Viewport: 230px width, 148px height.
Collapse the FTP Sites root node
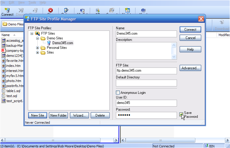tap(32, 33)
